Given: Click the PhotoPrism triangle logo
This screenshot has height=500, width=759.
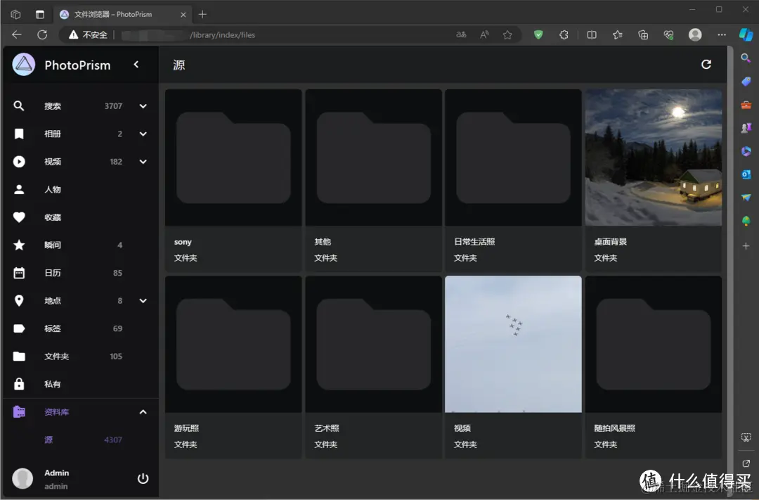Looking at the screenshot, I should [x=23, y=65].
